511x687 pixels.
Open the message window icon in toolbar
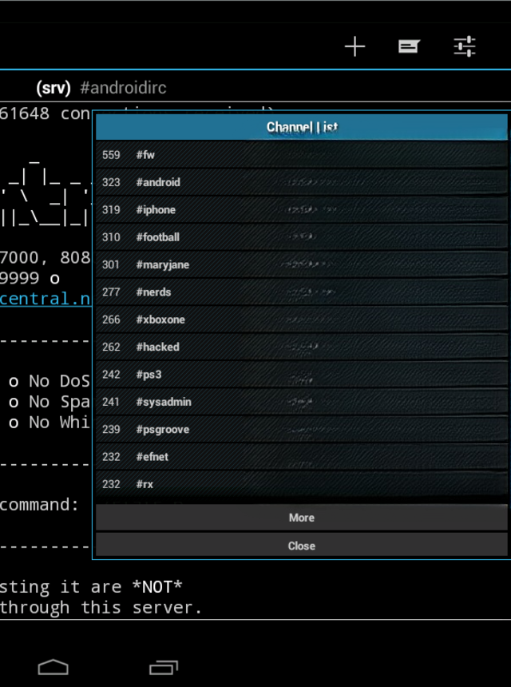point(409,47)
